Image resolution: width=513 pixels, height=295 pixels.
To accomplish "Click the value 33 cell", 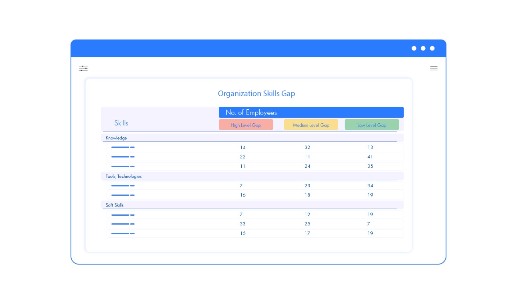I will tap(243, 224).
